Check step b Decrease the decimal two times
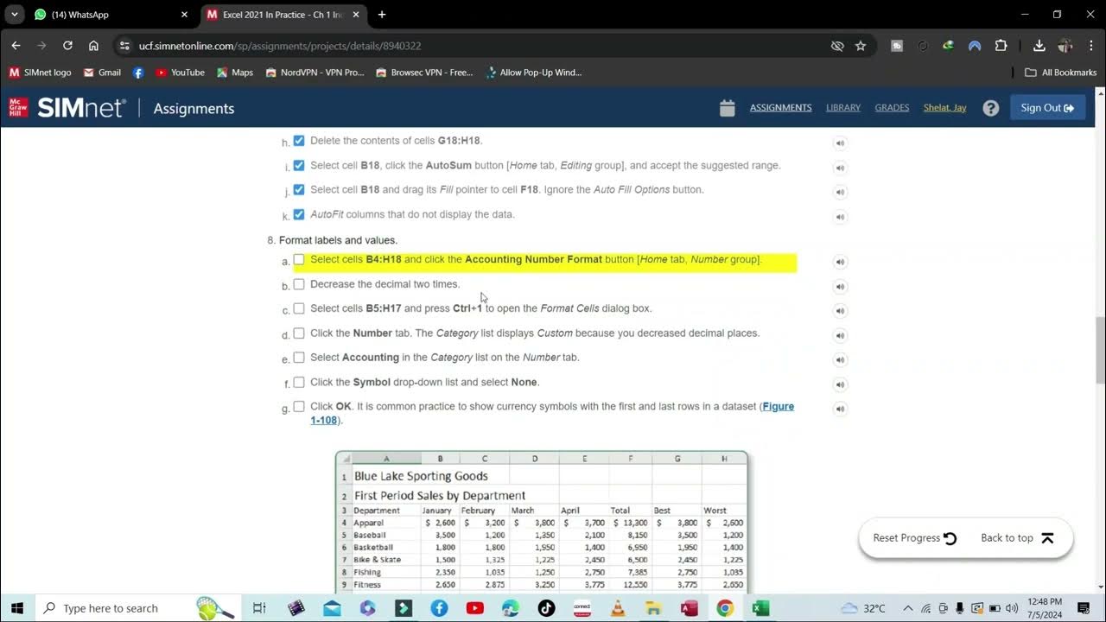Viewport: 1106px width, 622px height. (299, 284)
